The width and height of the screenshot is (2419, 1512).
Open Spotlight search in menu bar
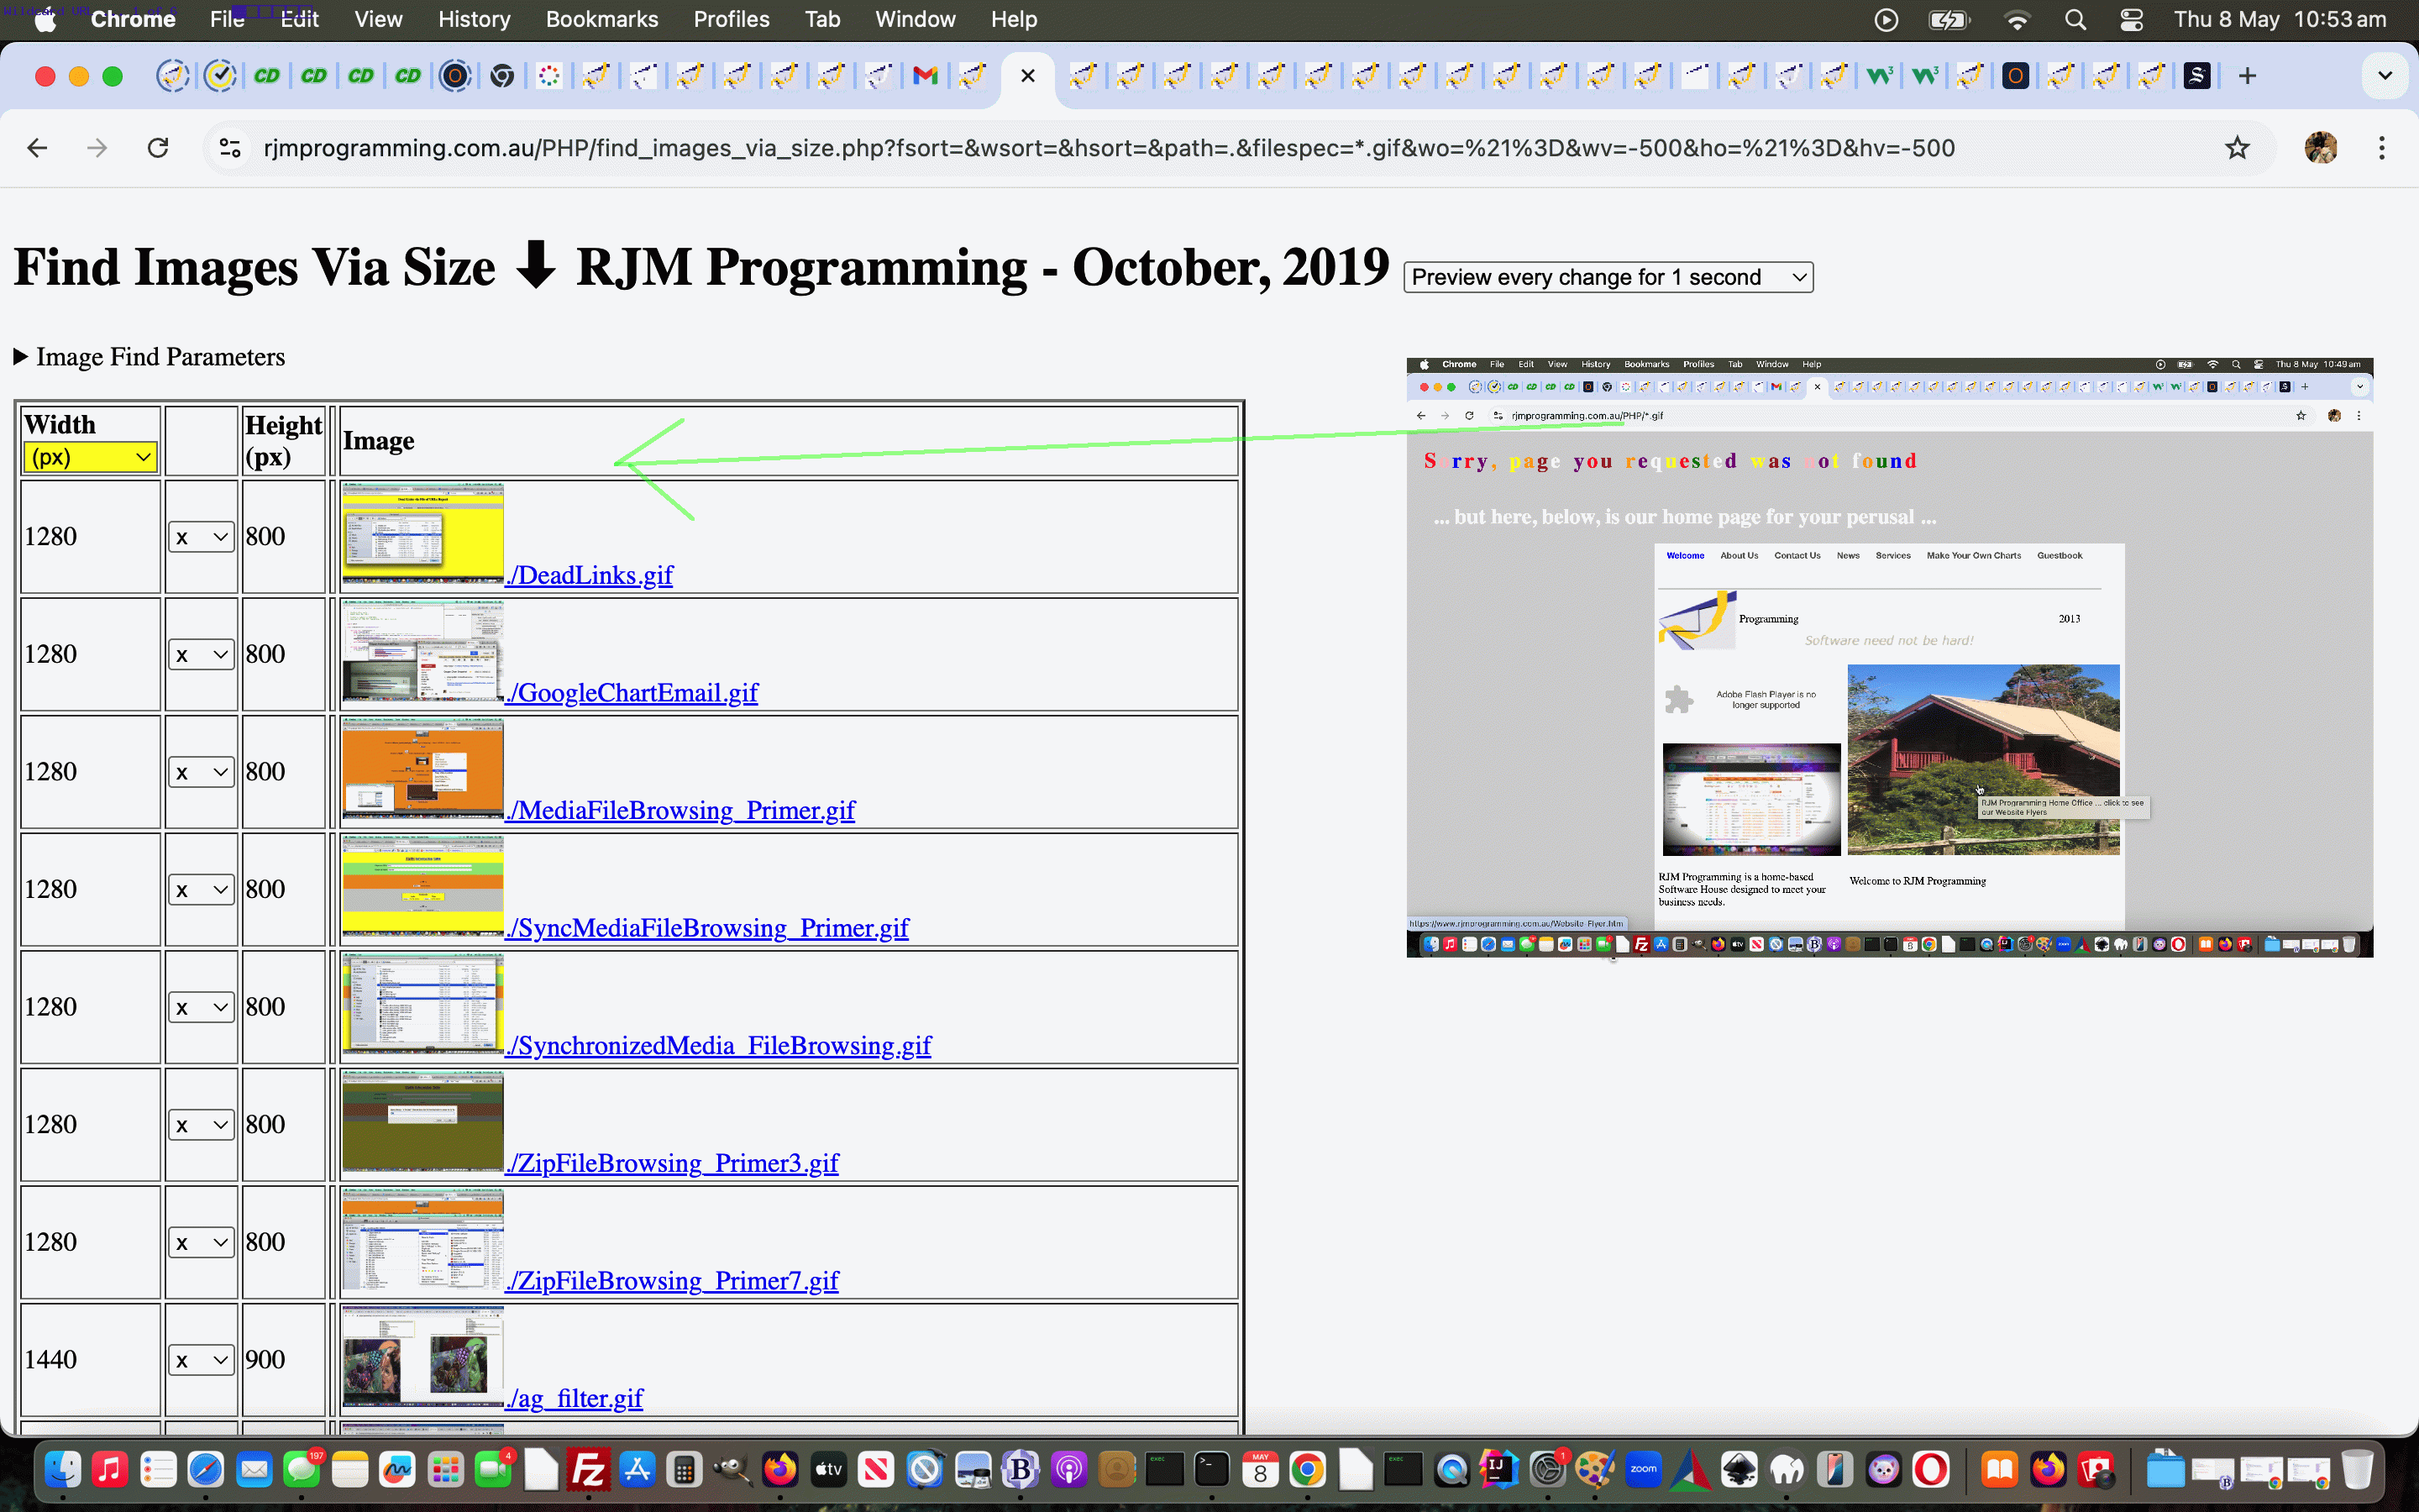click(x=2075, y=20)
